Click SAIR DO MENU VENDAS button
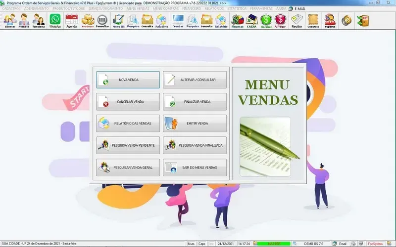The width and height of the screenshot is (396, 247). (x=195, y=167)
